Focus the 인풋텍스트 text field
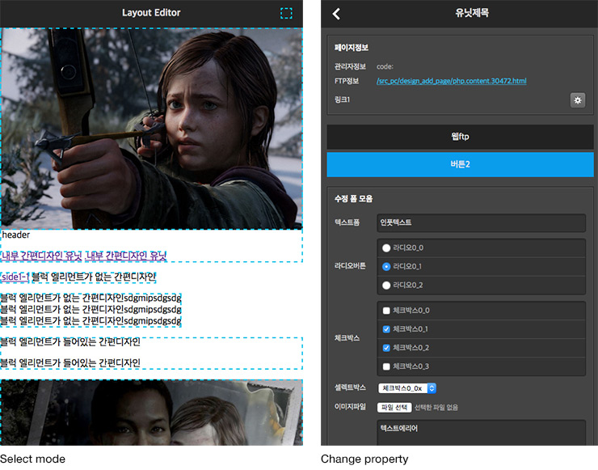This screenshot has height=470, width=598. (481, 222)
